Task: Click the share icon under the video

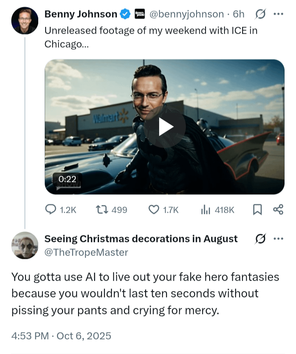Action: point(278,210)
